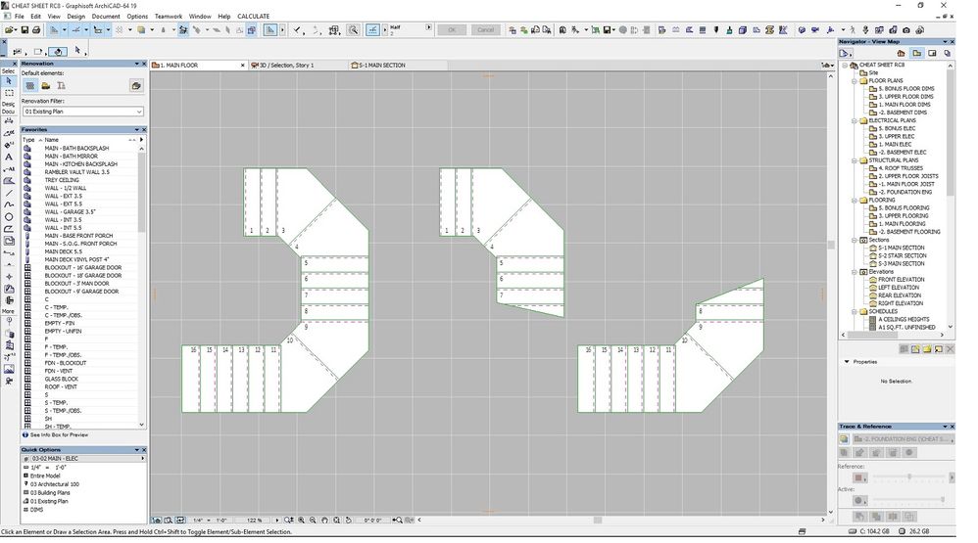The width and height of the screenshot is (978, 543).
Task: Collapse the Elevations group in Navigator
Action: coord(854,272)
